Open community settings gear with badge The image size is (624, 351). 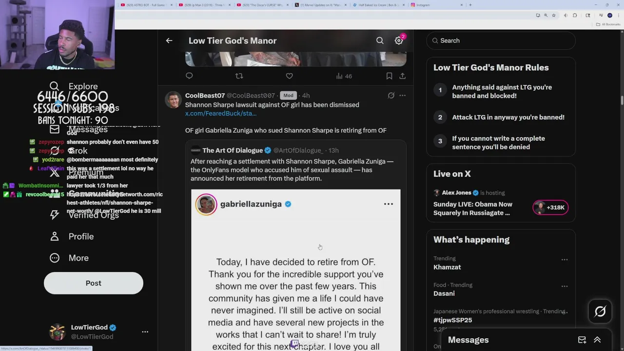click(x=399, y=40)
